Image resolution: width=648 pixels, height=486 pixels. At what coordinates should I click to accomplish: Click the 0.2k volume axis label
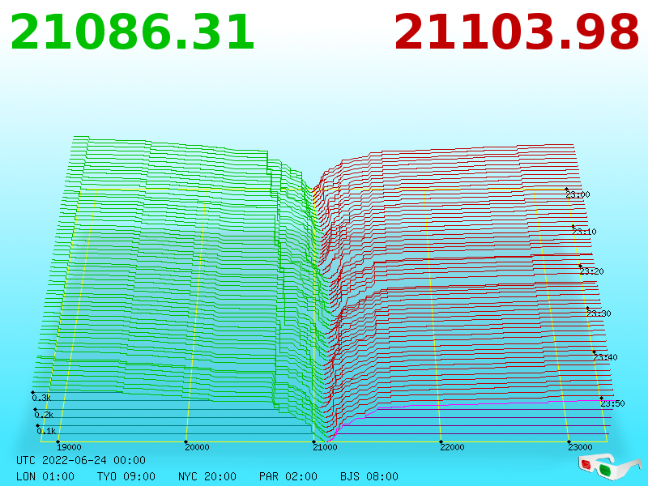click(x=44, y=415)
